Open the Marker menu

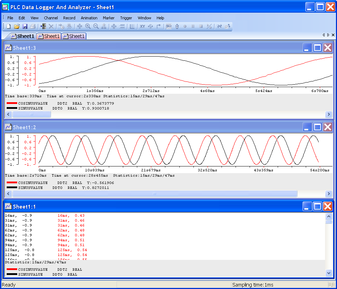point(108,18)
